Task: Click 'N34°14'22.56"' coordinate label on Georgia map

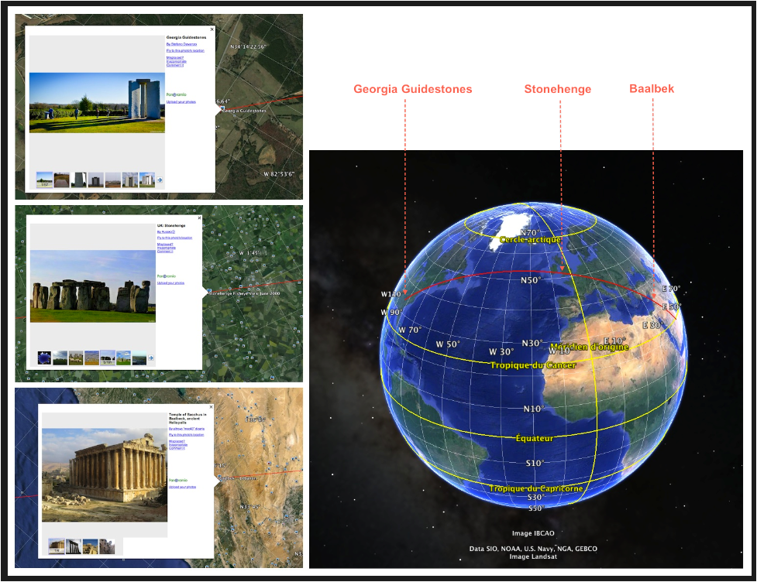Action: 248,46
